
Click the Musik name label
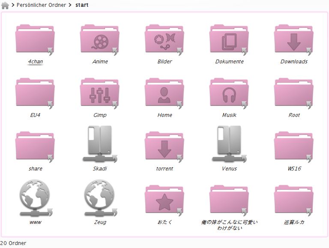pos(229,115)
